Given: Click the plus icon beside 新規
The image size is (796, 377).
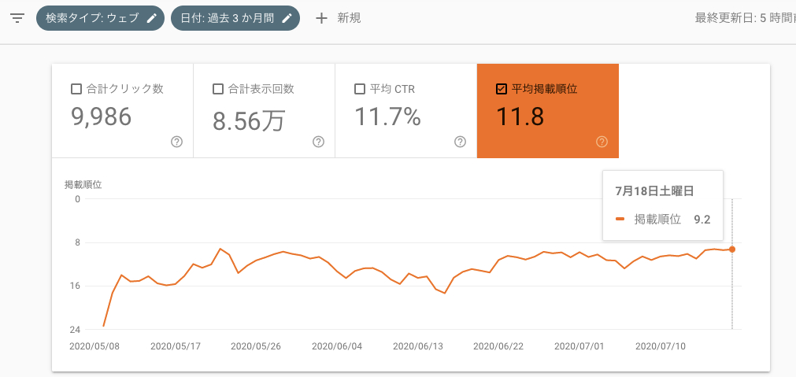Looking at the screenshot, I should (x=321, y=18).
